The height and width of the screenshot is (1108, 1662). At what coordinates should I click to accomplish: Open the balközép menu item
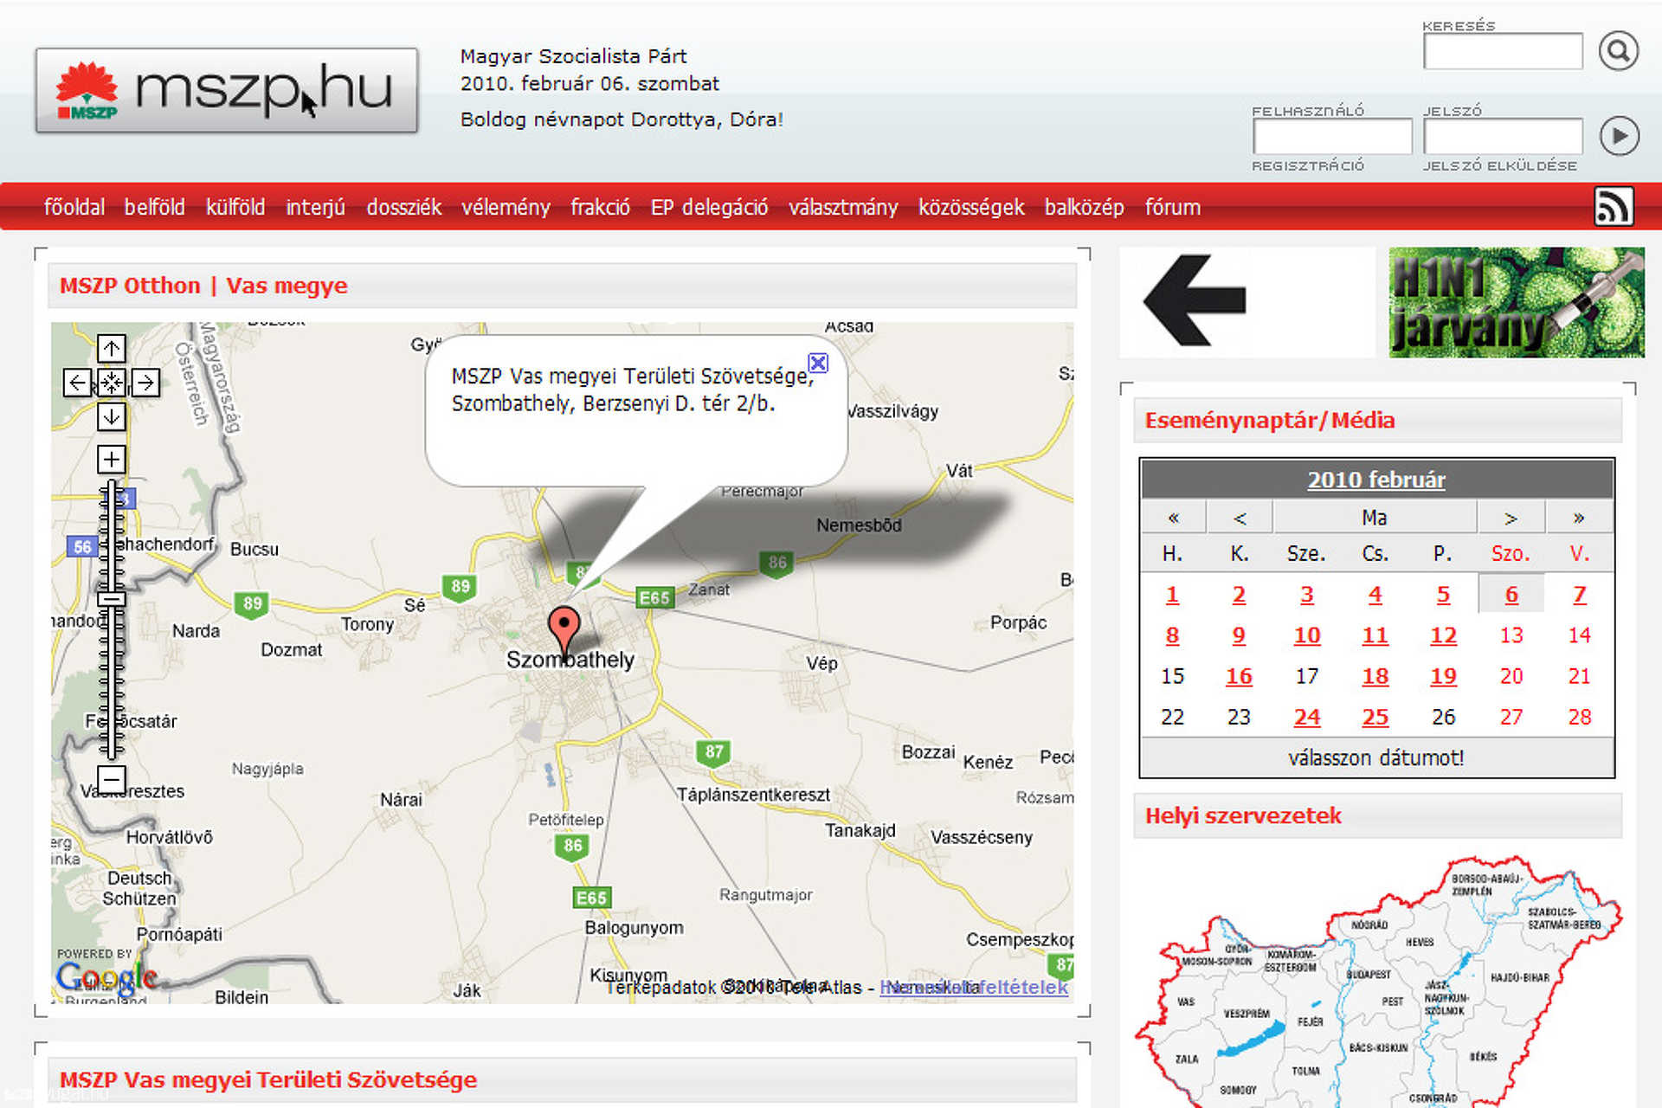(x=1084, y=208)
